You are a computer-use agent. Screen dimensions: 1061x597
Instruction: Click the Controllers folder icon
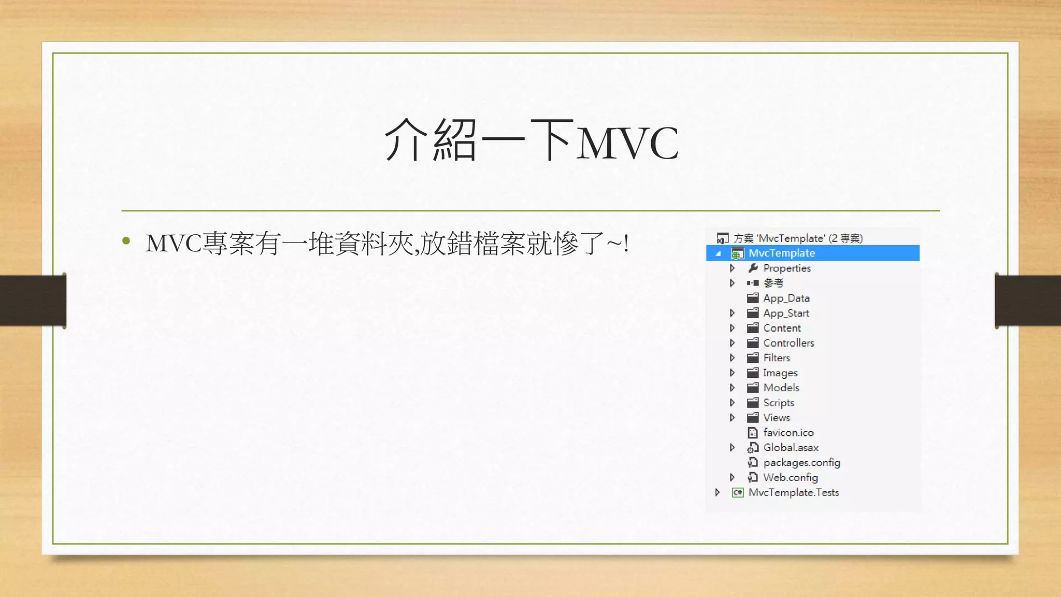[753, 343]
